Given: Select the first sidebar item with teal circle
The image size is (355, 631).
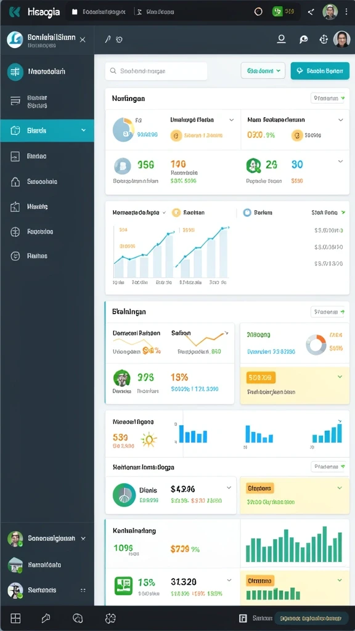Looking at the screenshot, I should (x=47, y=71).
